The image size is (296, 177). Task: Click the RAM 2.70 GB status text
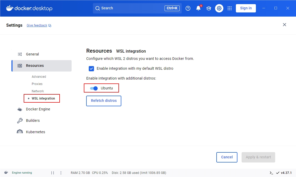pos(80,173)
